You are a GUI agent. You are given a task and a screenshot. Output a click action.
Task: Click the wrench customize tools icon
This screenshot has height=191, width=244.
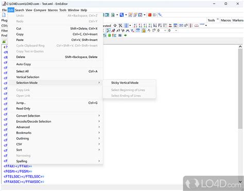[160, 15]
